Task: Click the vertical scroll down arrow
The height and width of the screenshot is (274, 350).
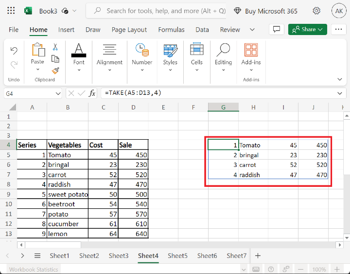Action: pyautogui.click(x=347, y=238)
